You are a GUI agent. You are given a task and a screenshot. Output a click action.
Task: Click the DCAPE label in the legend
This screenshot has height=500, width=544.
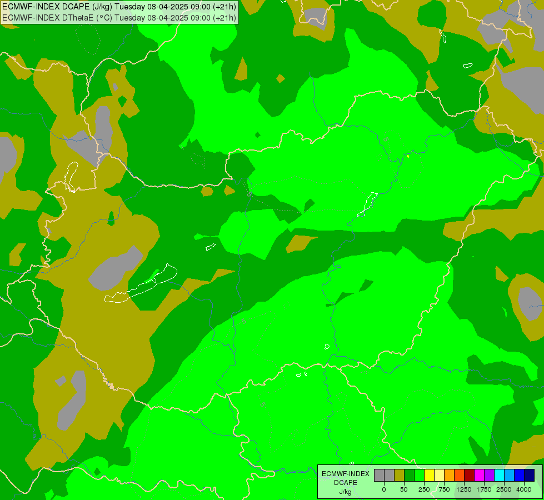[x=346, y=483]
